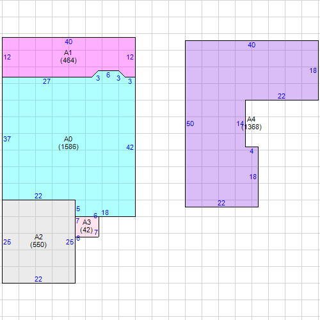Select the A1 (464) area label

click(x=68, y=57)
